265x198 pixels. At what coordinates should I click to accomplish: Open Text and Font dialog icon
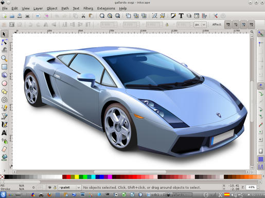181,16
